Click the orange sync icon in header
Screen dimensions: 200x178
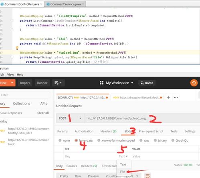[194, 83]
